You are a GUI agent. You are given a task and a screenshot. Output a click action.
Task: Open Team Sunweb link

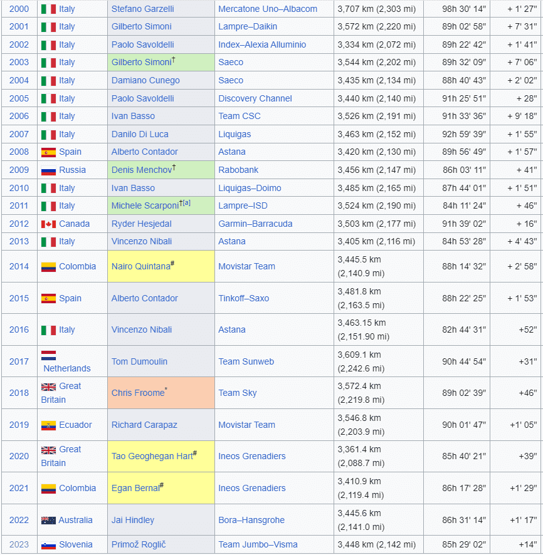(x=246, y=361)
